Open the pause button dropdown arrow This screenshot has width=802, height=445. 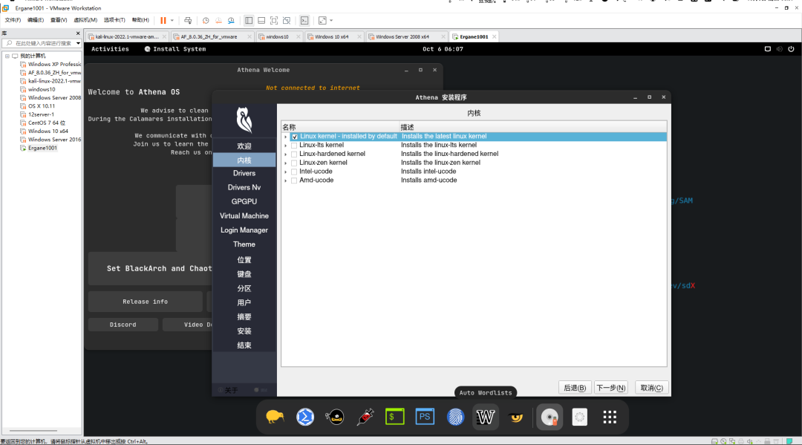pyautogui.click(x=172, y=21)
